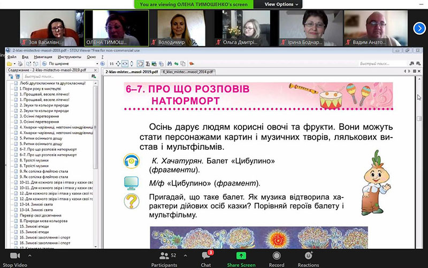Image resolution: width=428 pixels, height=268 pixels.
Task: Expand participants options arrow
Action: click(185, 256)
